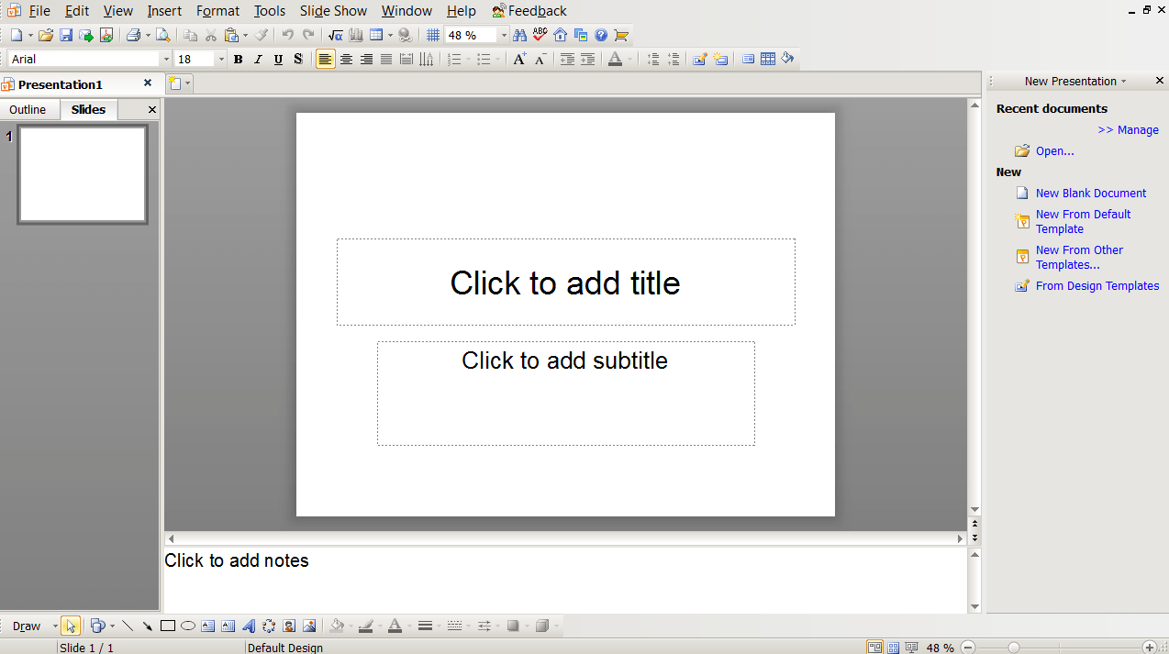Open the Insert menu
Screen dimensions: 1169x654
click(164, 11)
